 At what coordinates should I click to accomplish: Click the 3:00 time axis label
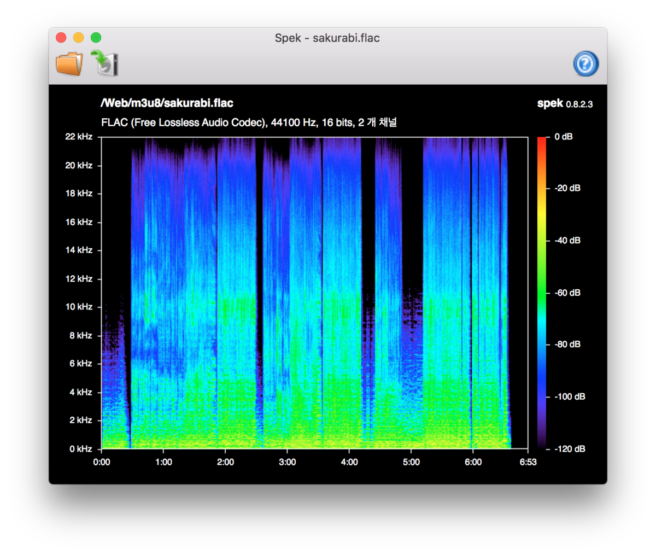(x=288, y=462)
